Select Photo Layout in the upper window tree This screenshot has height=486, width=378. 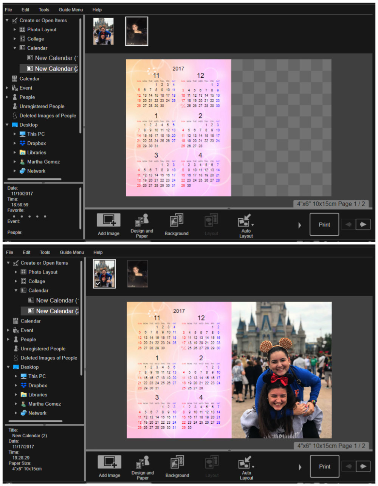click(x=42, y=29)
